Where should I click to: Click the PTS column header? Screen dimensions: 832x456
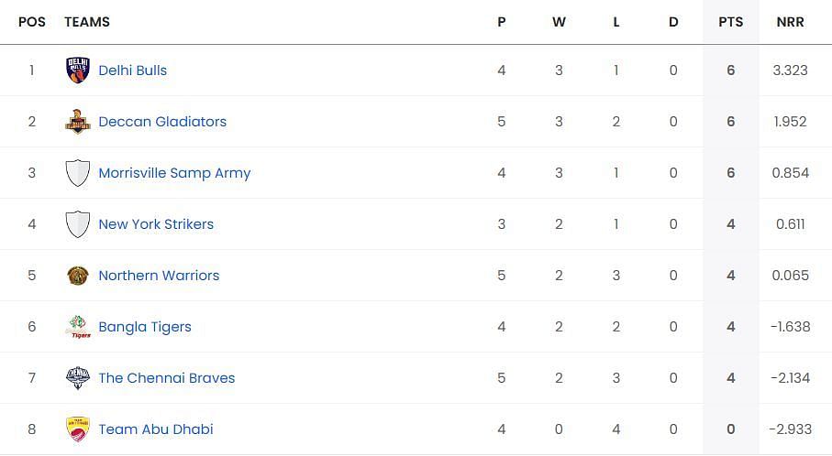pyautogui.click(x=731, y=22)
